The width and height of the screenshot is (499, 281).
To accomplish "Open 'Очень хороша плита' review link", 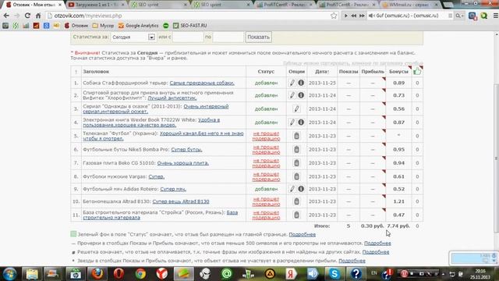I will point(183,163).
